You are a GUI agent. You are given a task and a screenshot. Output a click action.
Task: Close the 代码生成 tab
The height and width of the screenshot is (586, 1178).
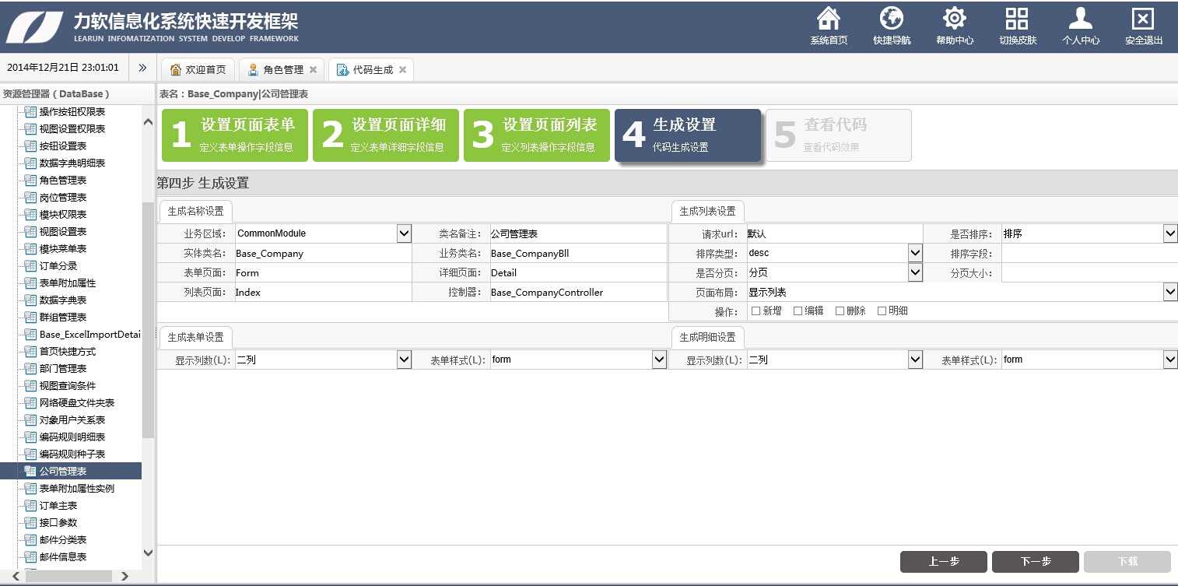402,69
